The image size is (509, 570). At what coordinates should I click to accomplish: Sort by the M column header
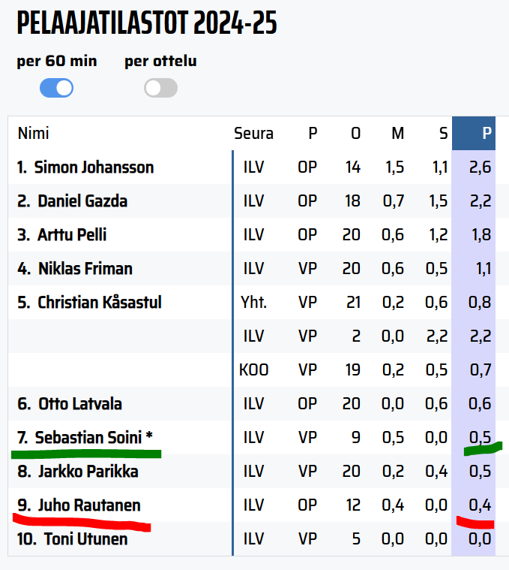(397, 134)
